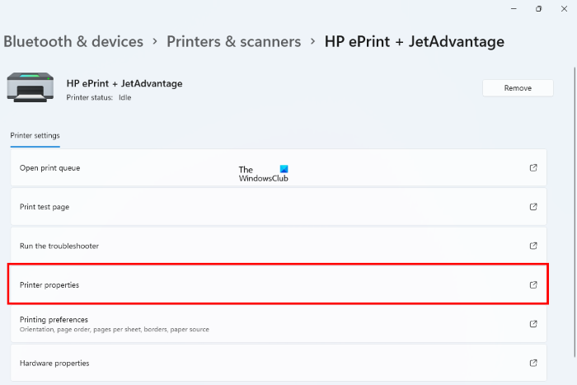Click open icon beside Hardware properties

pyautogui.click(x=533, y=363)
